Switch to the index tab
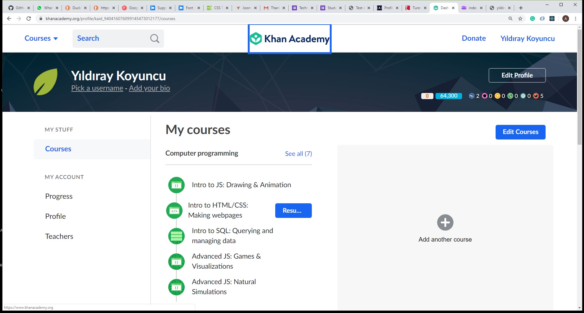This screenshot has width=584, height=313. point(472,8)
